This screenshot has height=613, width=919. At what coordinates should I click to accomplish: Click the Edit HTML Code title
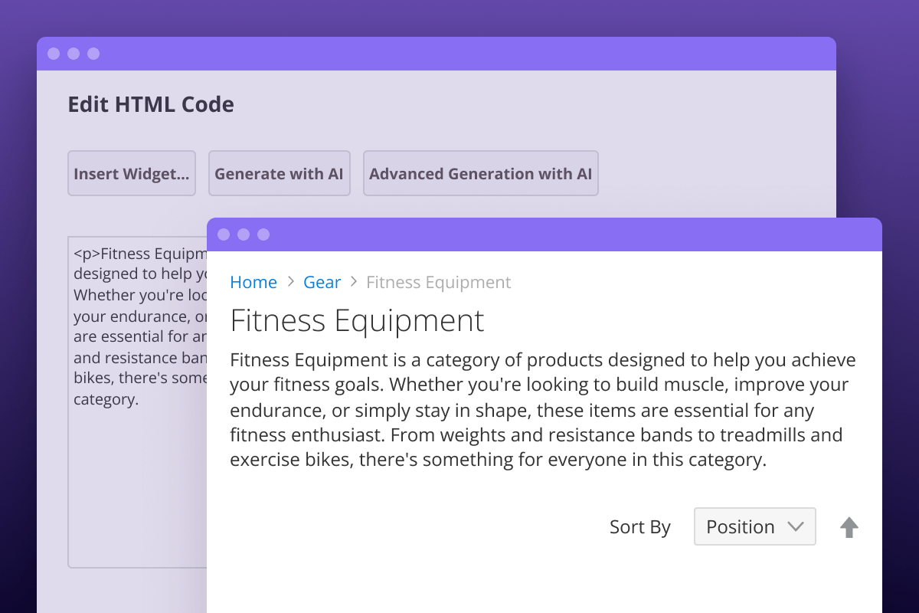151,104
